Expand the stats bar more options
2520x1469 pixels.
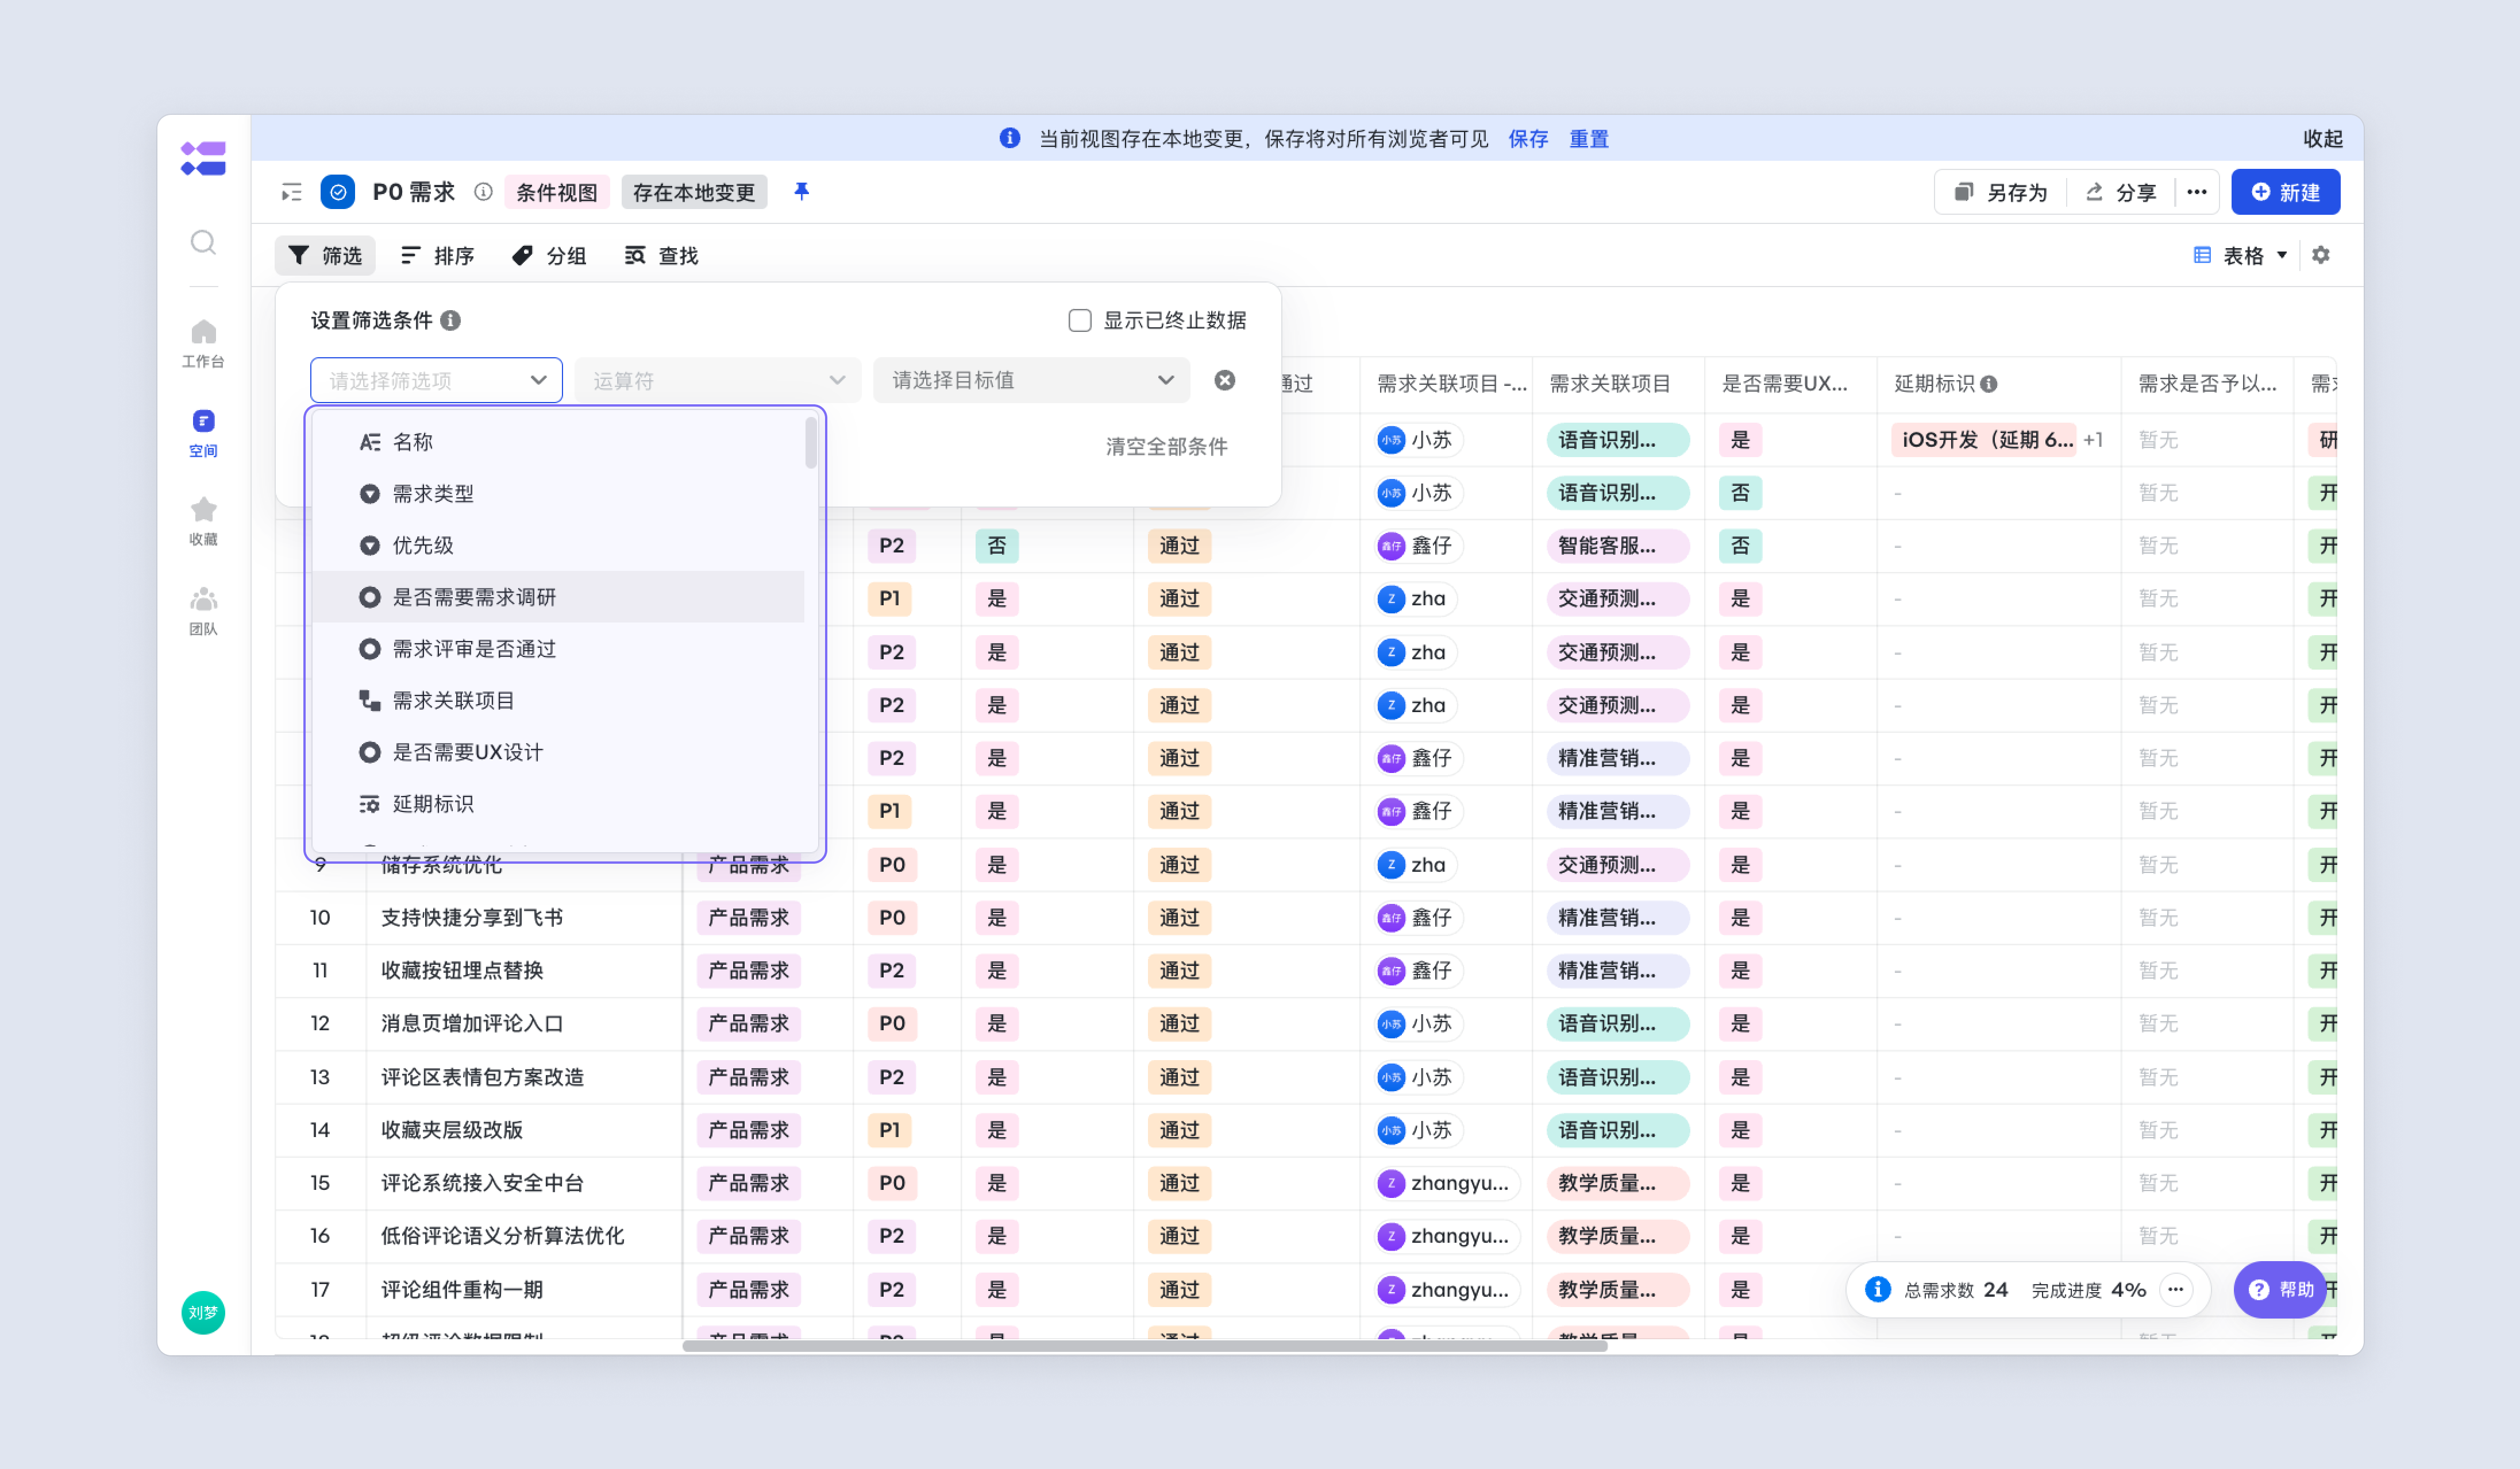(x=2175, y=1289)
